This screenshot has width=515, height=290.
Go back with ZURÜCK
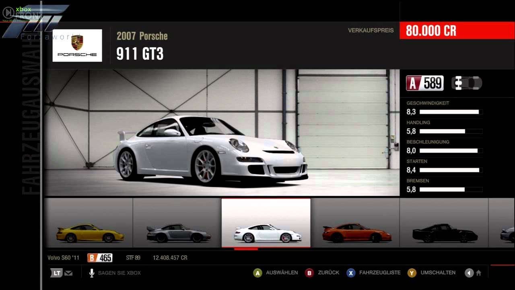click(x=329, y=273)
